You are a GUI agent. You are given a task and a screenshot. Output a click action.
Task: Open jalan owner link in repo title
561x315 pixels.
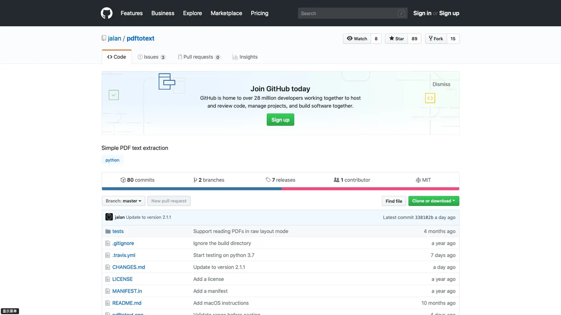115,38
